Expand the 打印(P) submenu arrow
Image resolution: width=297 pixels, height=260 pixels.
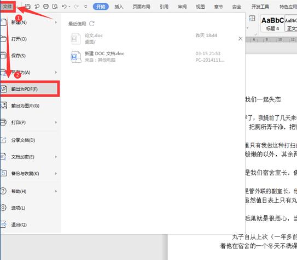[56, 122]
